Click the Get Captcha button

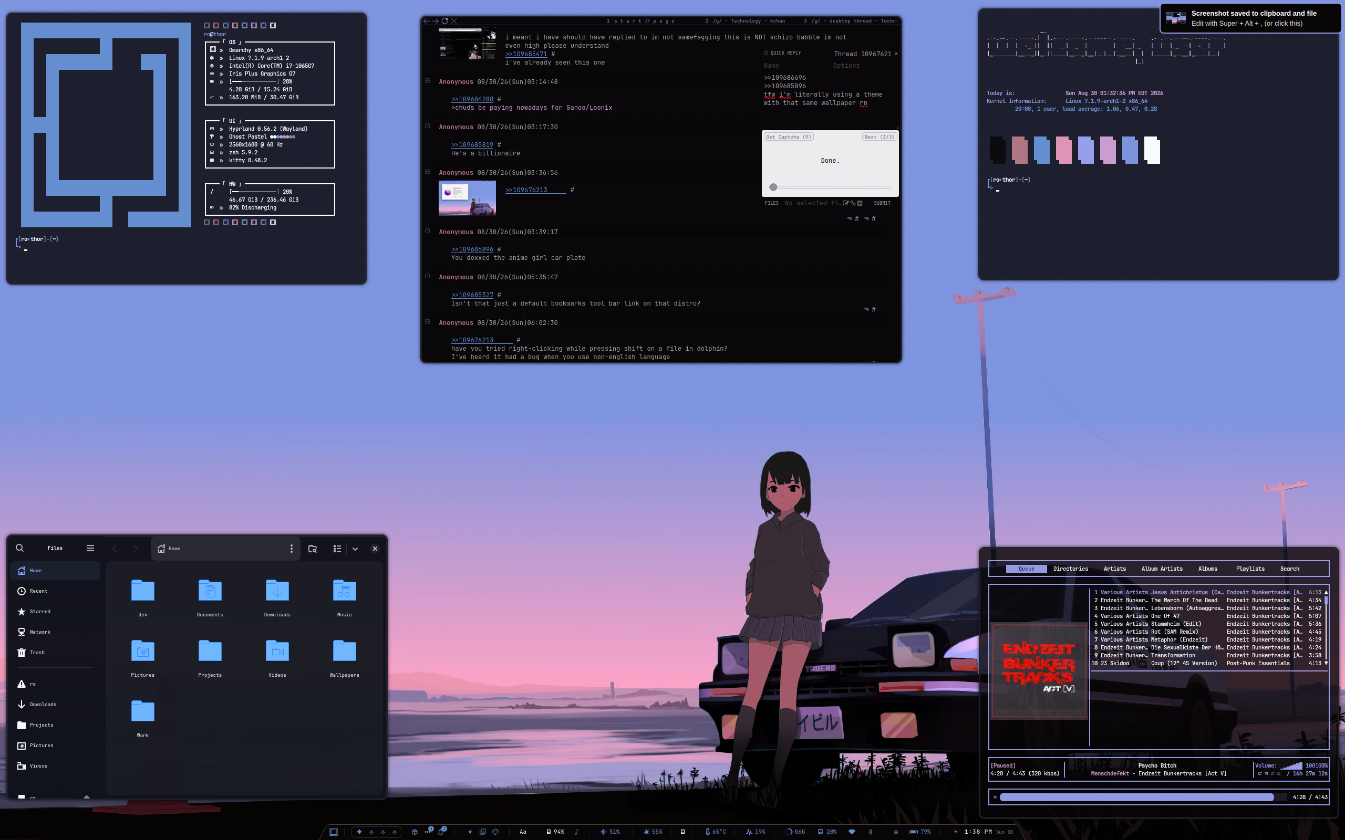[789, 136]
